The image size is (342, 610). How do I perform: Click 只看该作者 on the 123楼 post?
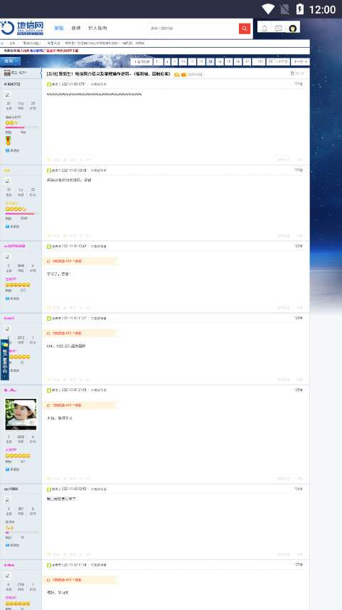pyautogui.click(x=99, y=247)
